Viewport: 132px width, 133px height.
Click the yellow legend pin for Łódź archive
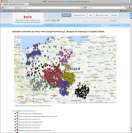point(17,127)
